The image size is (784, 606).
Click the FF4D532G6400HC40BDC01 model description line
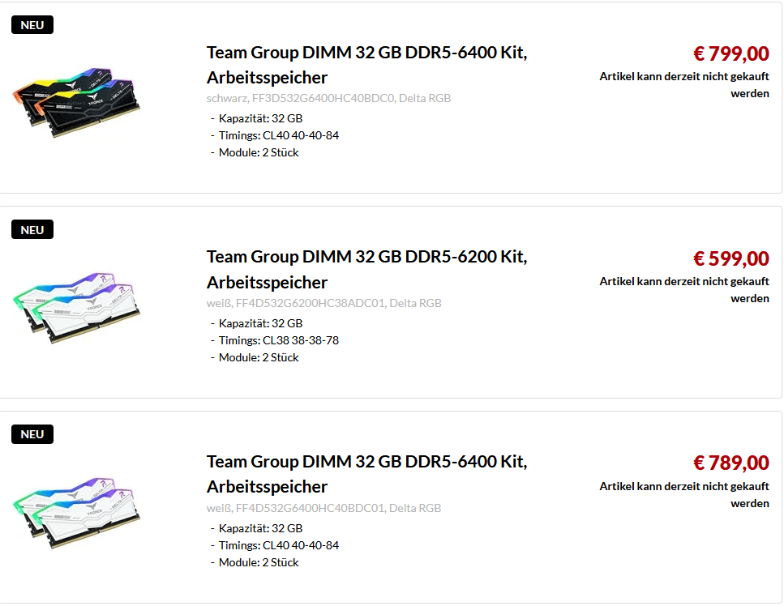[x=324, y=508]
